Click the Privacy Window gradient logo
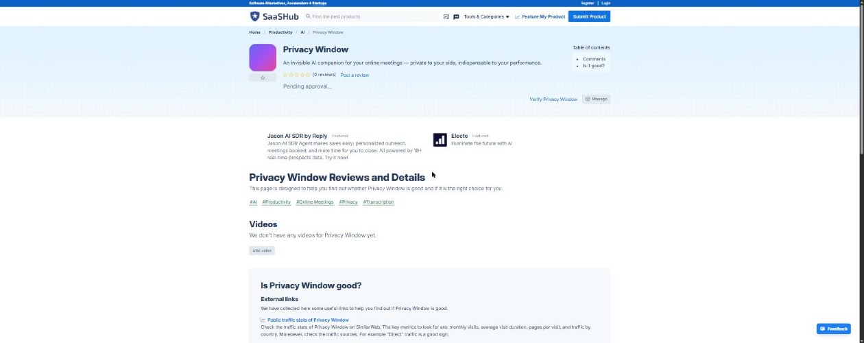Screen dimensions: 864x343 263,58
